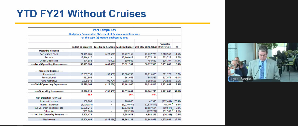Image resolution: width=298 pixels, height=126 pixels.
Task: Click the 19,304,498 Net Income budget
Action: (x=87, y=119)
